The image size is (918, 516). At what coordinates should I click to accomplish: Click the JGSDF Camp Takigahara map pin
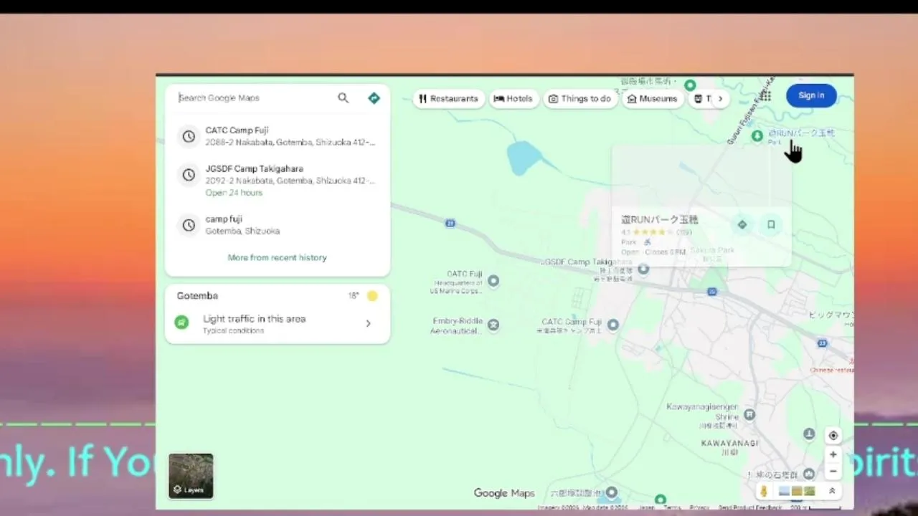tap(643, 269)
